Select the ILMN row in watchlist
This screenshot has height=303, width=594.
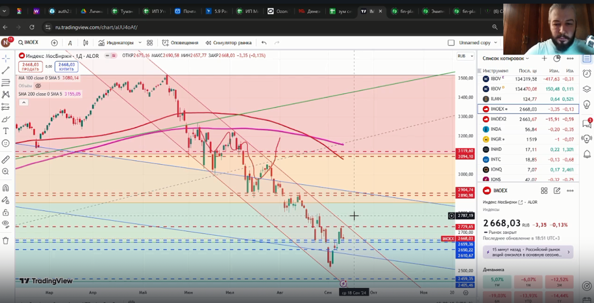coord(528,99)
